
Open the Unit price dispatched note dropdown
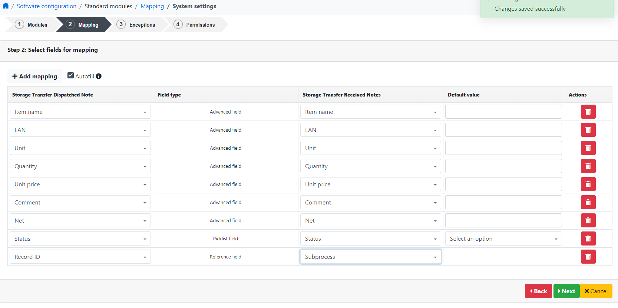coord(80,184)
